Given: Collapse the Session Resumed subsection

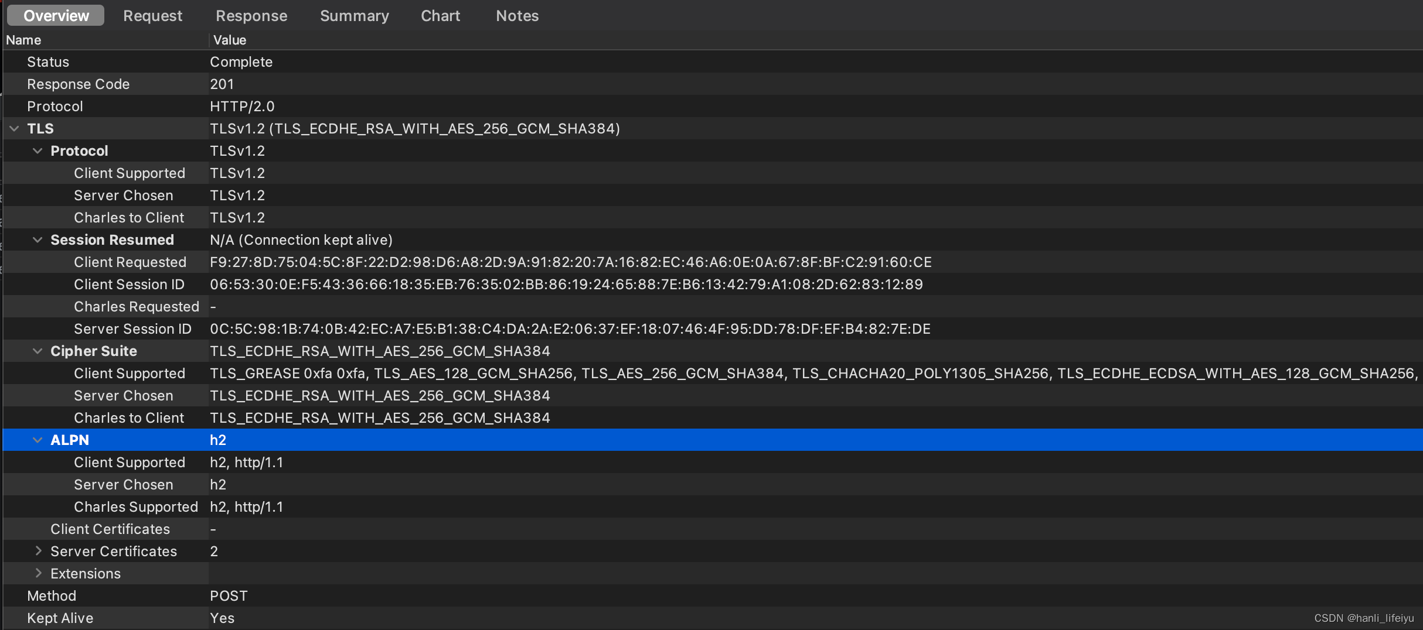Looking at the screenshot, I should (x=38, y=239).
